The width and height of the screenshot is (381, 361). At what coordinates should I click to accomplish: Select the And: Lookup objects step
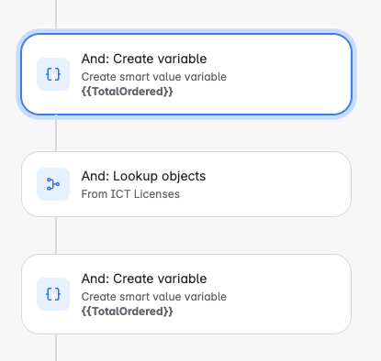point(186,184)
